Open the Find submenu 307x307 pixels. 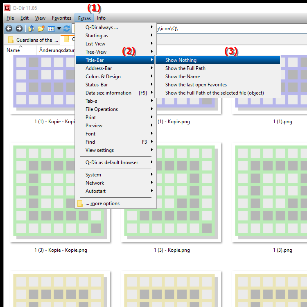(x=116, y=142)
